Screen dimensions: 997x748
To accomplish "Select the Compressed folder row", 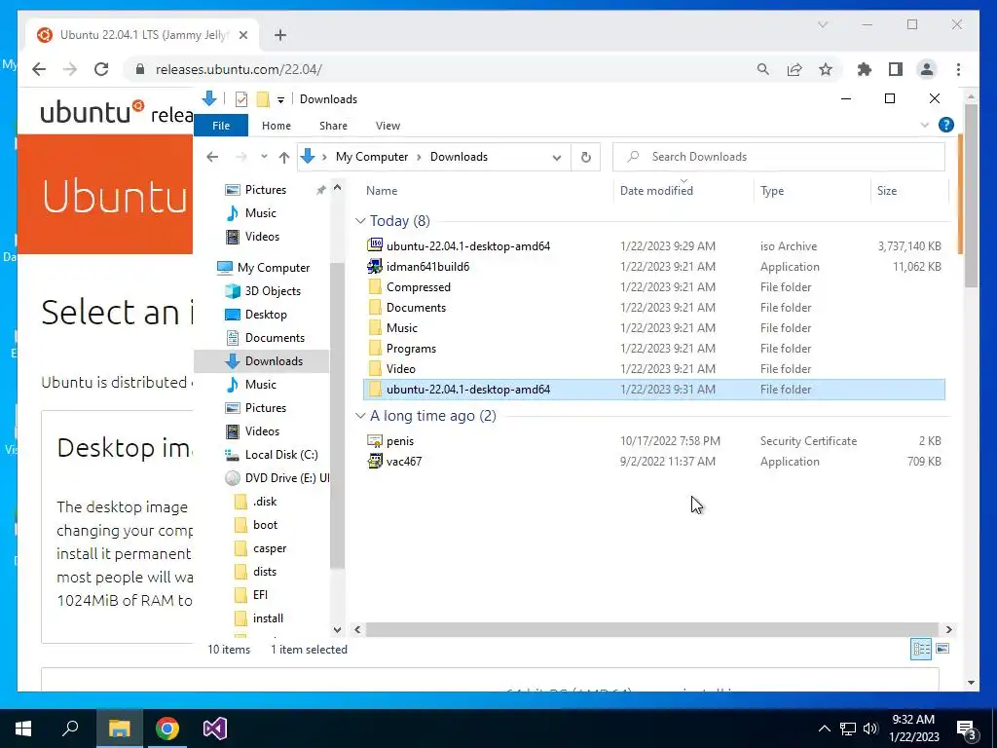I will tap(653, 287).
